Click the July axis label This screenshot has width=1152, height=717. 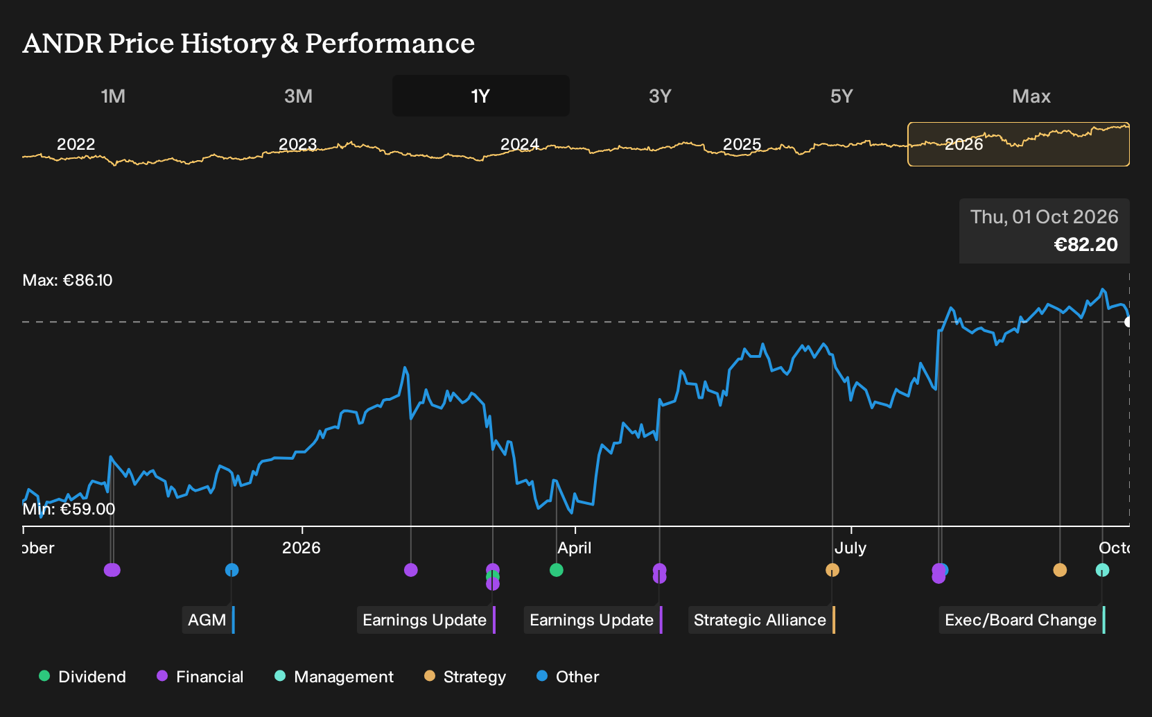point(850,548)
